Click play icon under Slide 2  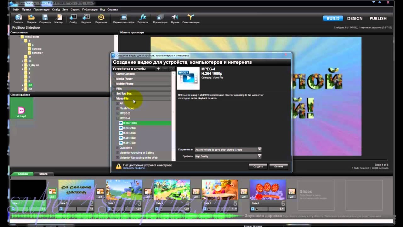click(61, 209)
